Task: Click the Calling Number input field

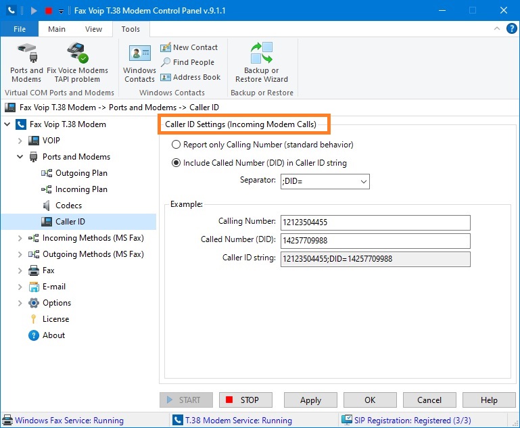Action: click(x=375, y=222)
